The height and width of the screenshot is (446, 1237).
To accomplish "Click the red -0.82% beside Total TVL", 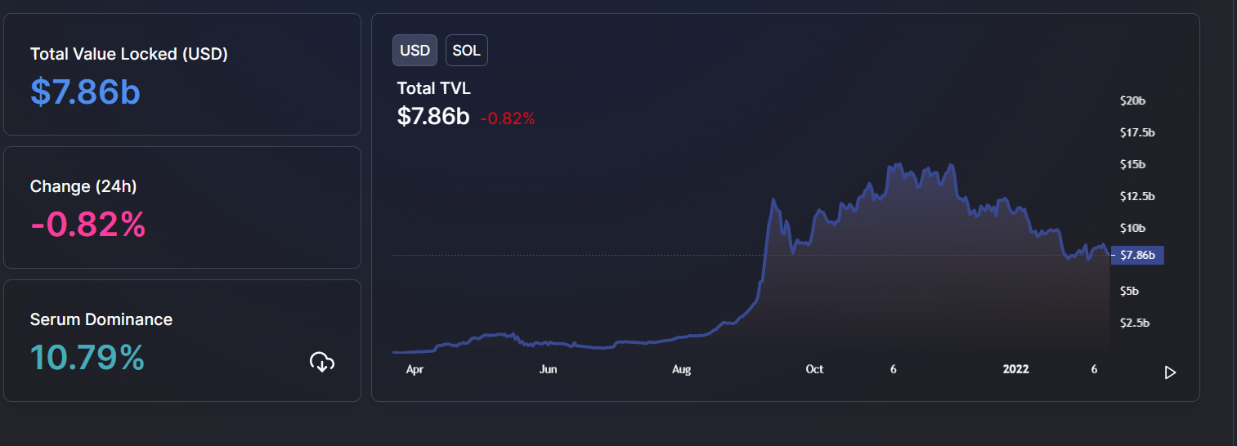I will 507,118.
